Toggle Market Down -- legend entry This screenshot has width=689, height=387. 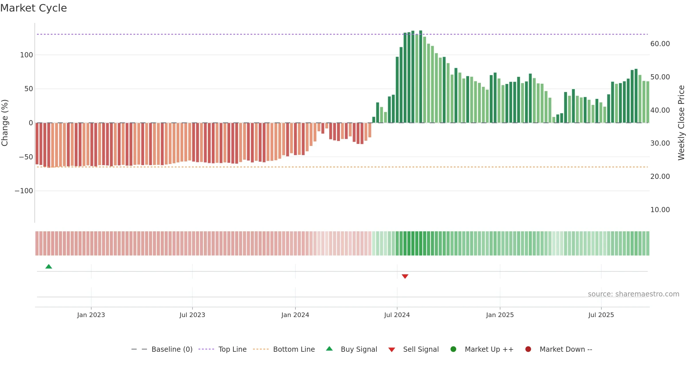click(559, 349)
